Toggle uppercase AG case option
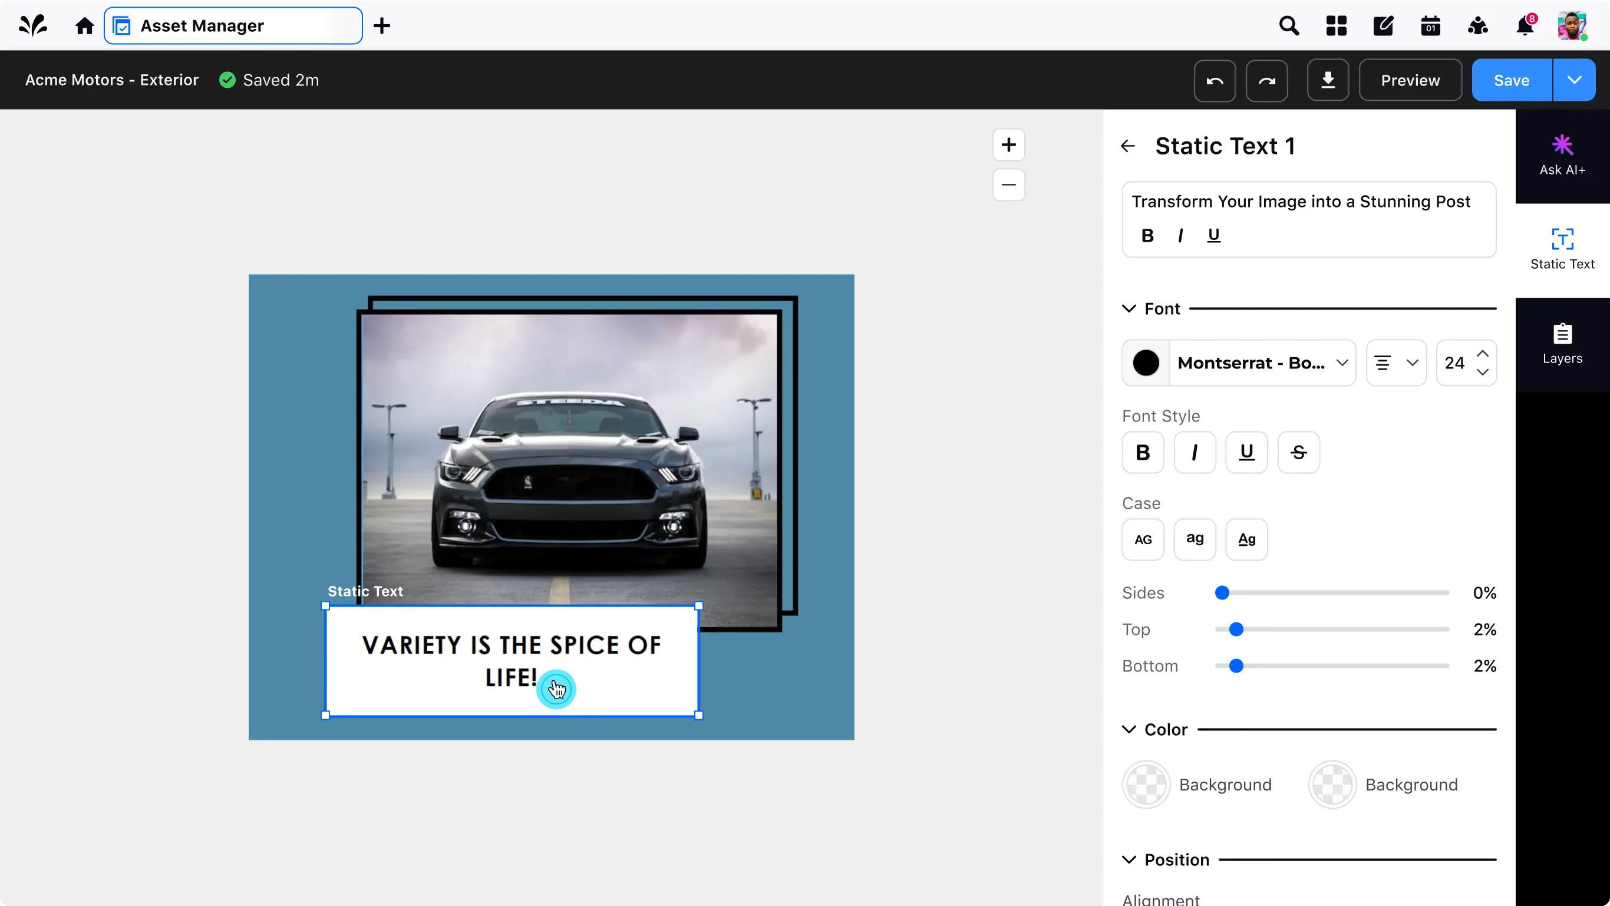 click(x=1143, y=539)
